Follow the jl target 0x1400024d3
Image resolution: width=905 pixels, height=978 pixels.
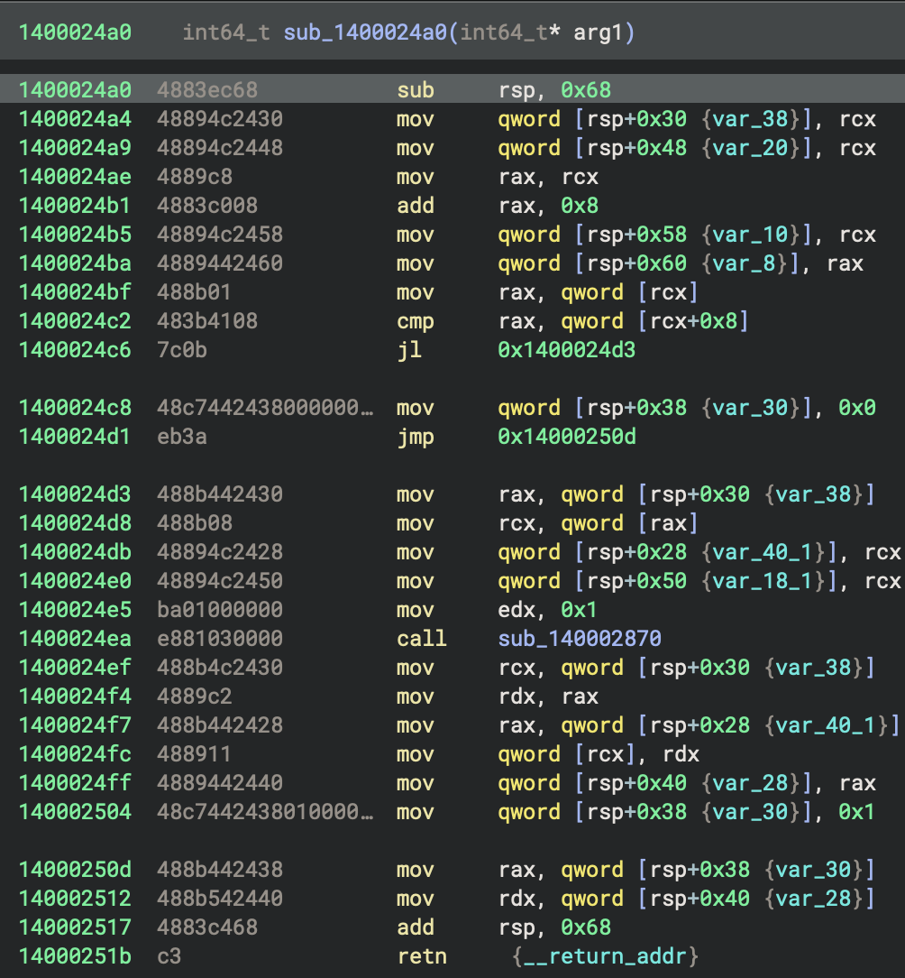tap(566, 350)
